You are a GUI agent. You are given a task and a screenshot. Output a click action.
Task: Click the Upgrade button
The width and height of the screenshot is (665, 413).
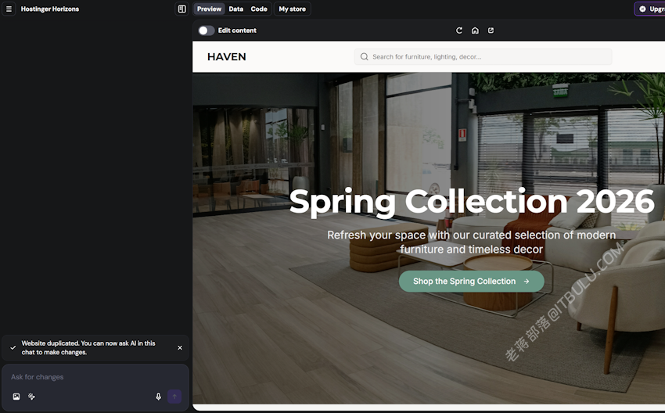tap(649, 9)
